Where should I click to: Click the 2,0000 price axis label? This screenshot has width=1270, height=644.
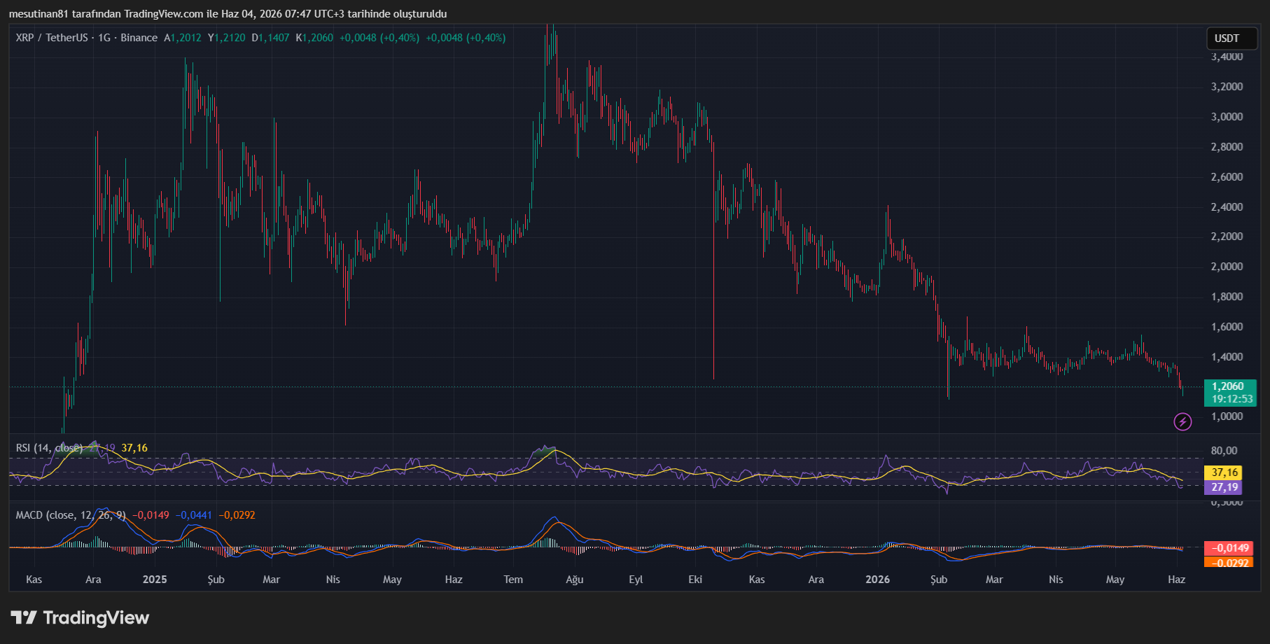coord(1227,267)
